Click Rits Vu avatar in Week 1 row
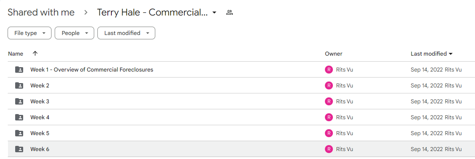Viewport: 475px width, 159px height. pos(329,70)
